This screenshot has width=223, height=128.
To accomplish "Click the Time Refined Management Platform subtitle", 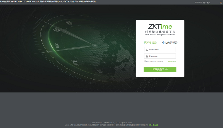I will [160, 35].
